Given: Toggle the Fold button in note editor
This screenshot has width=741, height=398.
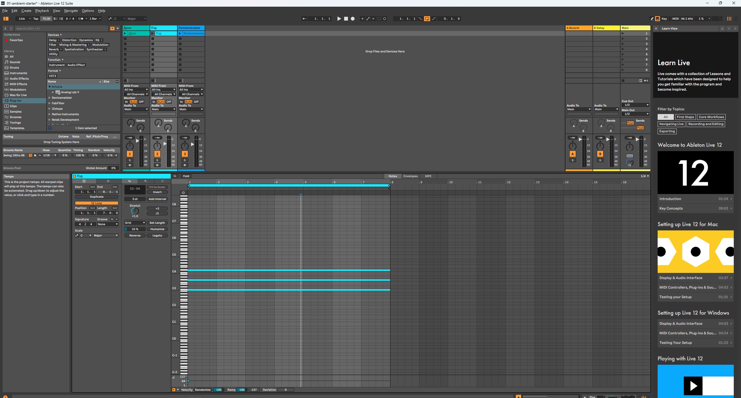Looking at the screenshot, I should point(186,176).
